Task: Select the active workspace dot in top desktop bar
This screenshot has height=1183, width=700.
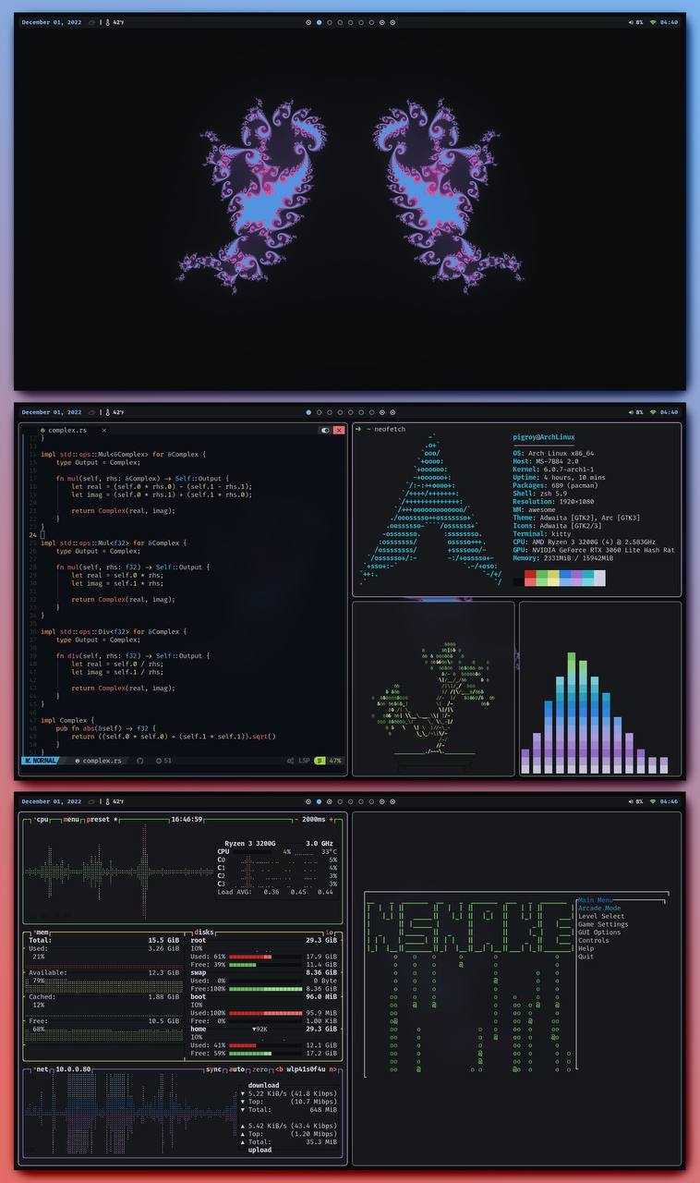Action: pos(319,22)
